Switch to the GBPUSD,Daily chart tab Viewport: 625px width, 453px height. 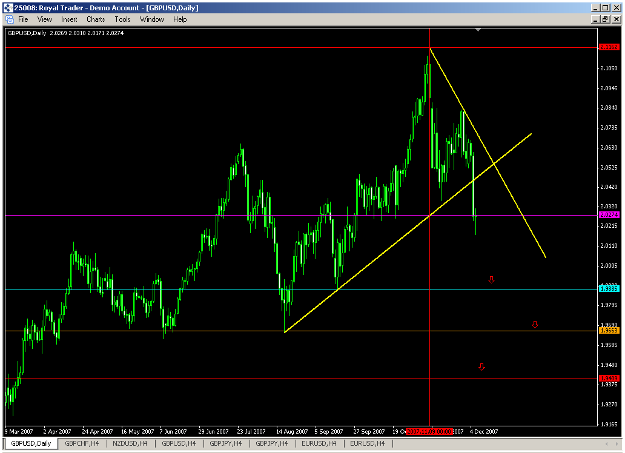tap(31, 443)
